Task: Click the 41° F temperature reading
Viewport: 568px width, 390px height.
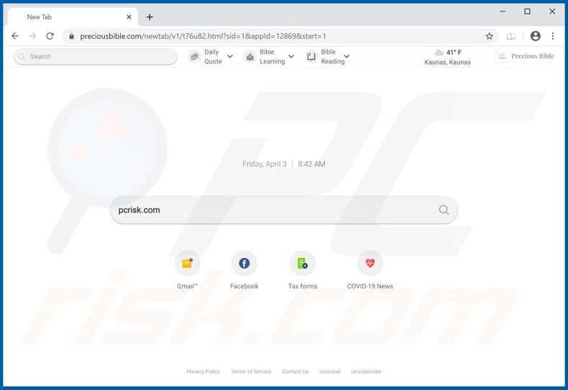Action: click(454, 53)
